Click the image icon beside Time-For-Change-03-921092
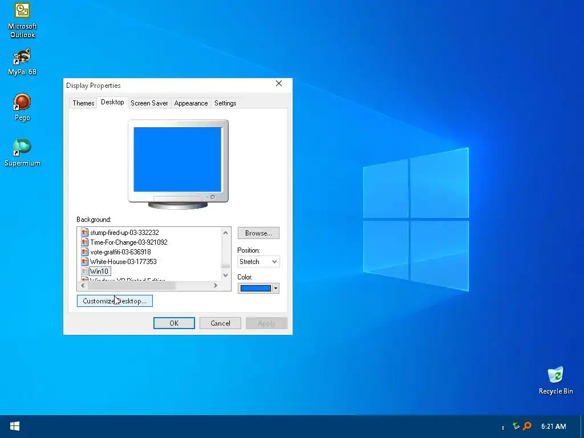The image size is (584, 438). tap(85, 242)
